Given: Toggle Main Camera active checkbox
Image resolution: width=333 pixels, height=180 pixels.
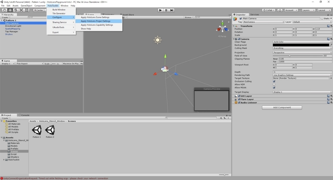Looking at the screenshot, I should [241, 18].
